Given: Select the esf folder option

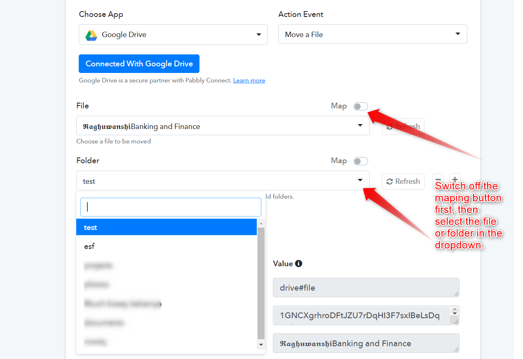Looking at the screenshot, I should click(x=167, y=246).
